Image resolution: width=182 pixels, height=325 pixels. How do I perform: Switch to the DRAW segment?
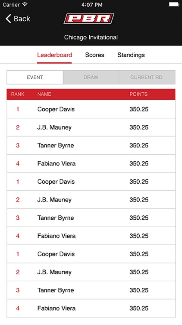(91, 77)
